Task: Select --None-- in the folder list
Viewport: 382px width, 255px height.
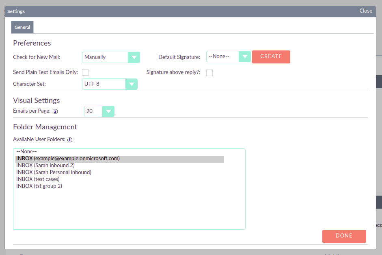Action: click(x=26, y=151)
